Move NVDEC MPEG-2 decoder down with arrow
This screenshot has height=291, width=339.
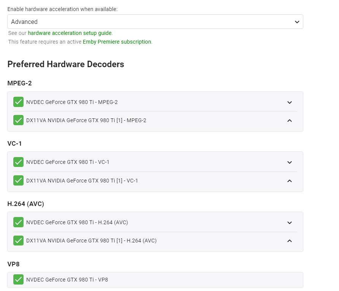[290, 102]
